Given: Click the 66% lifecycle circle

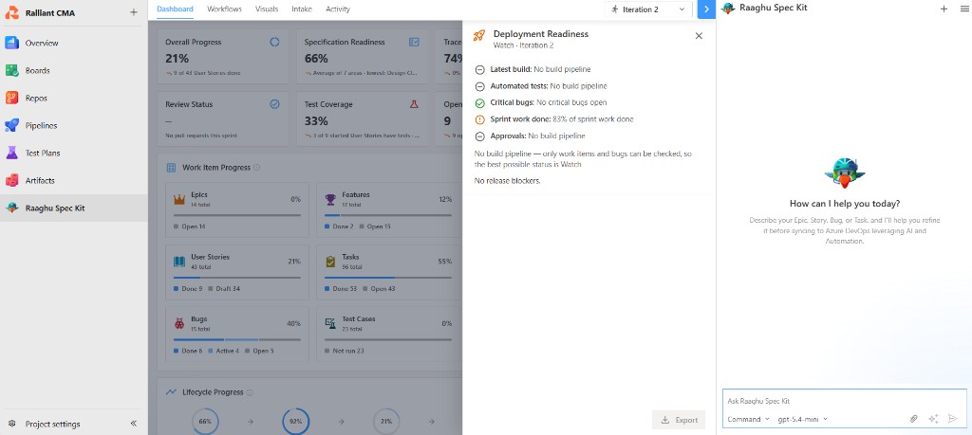Looking at the screenshot, I should click(205, 422).
